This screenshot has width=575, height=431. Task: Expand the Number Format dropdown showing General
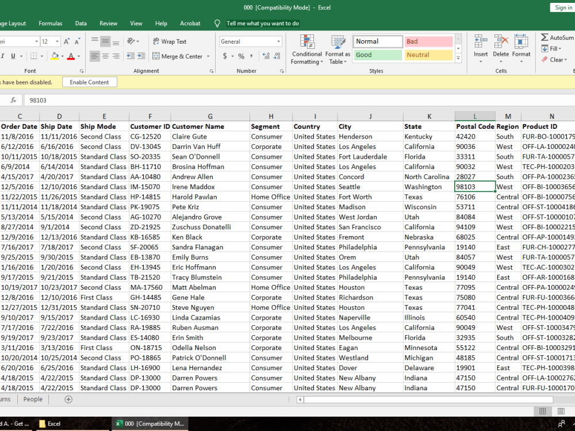[x=280, y=41]
